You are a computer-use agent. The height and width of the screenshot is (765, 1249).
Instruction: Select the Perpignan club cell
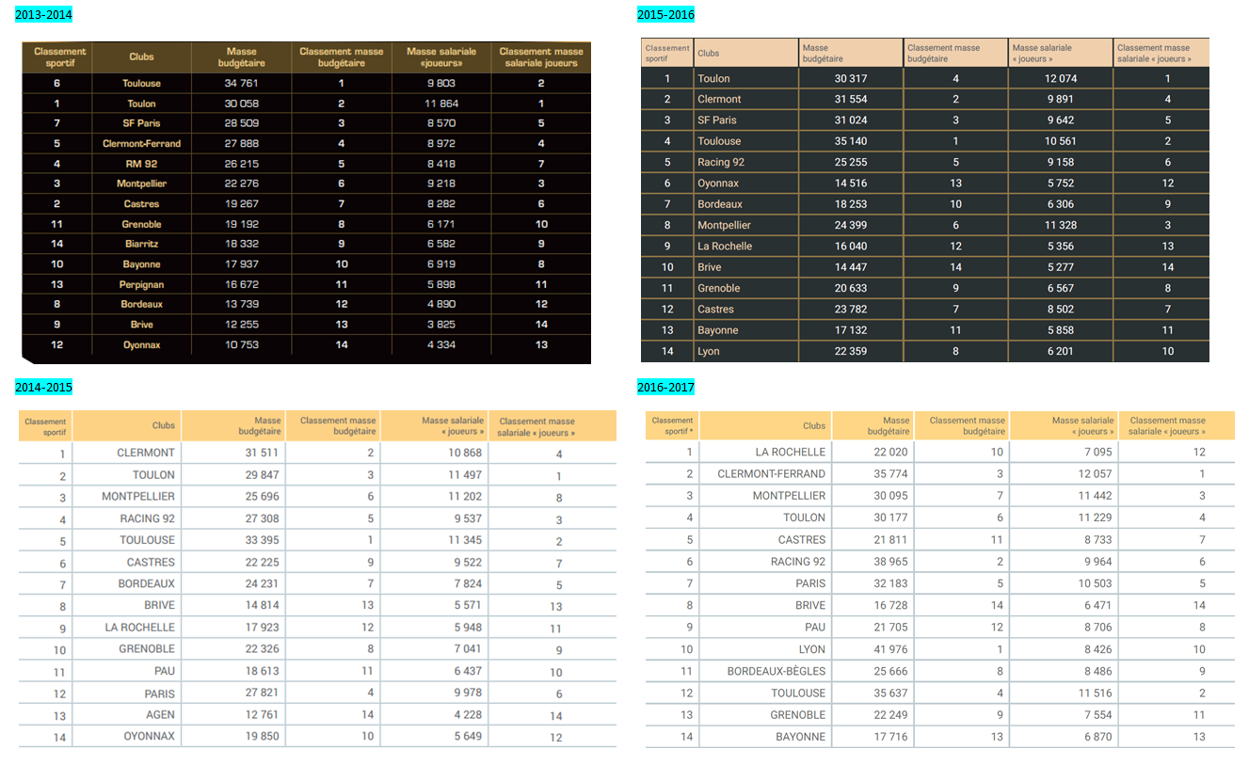pyautogui.click(x=141, y=284)
